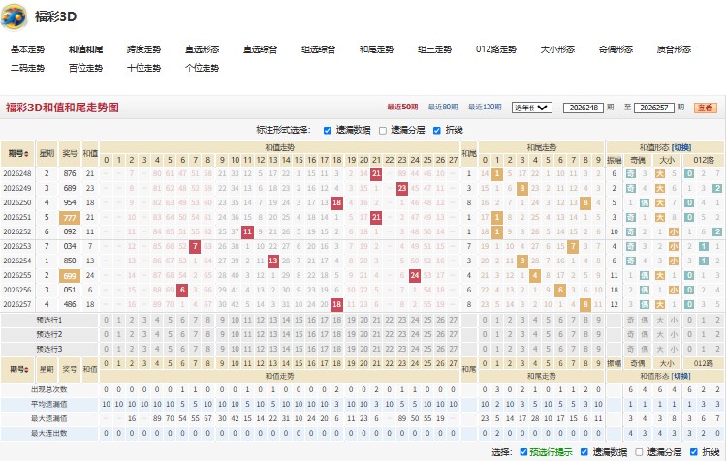Toggle top 折线 checkbox near 标注形式选择
This screenshot has height=461, width=726.
[x=436, y=131]
